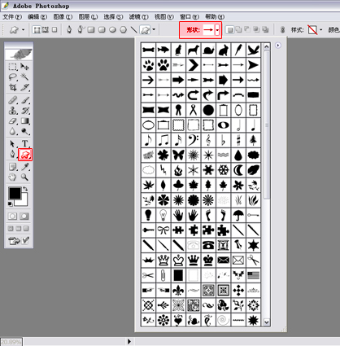Pick the Ellipse tool in options bar
The width and height of the screenshot is (340, 346).
112,29
